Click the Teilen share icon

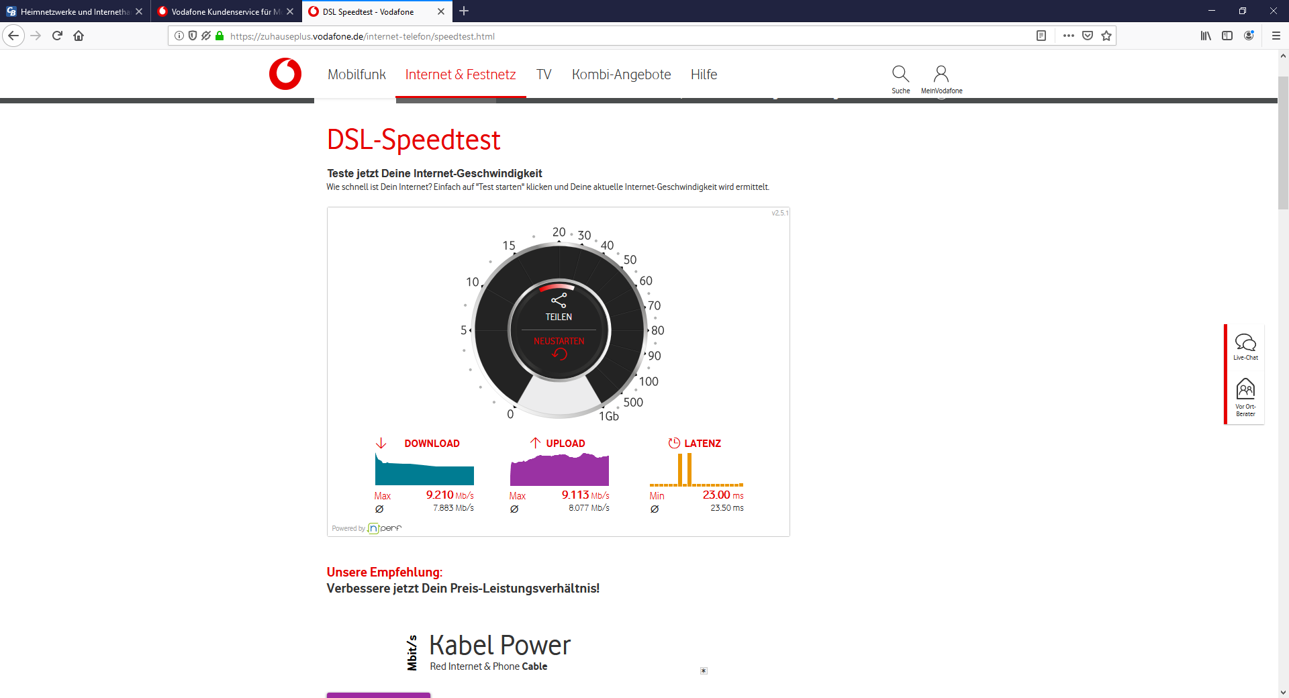[x=559, y=306]
